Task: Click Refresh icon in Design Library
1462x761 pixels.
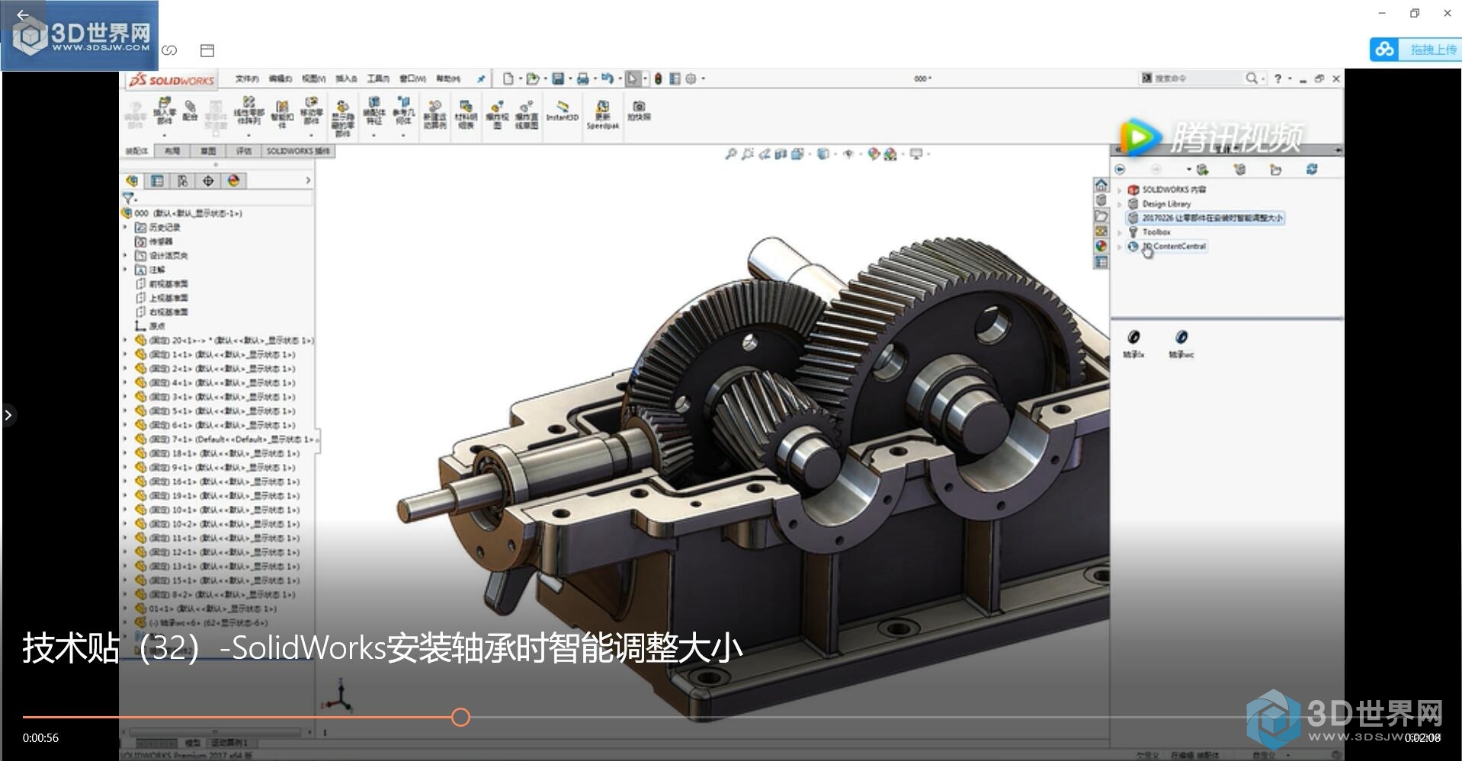Action: click(1312, 169)
